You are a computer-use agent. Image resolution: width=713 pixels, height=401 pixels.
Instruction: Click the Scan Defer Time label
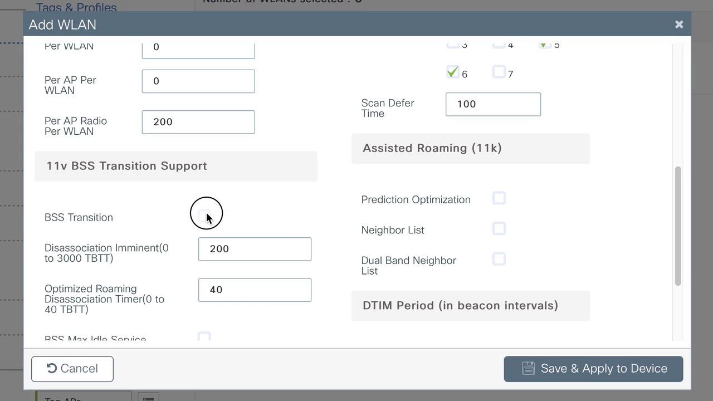(x=388, y=108)
